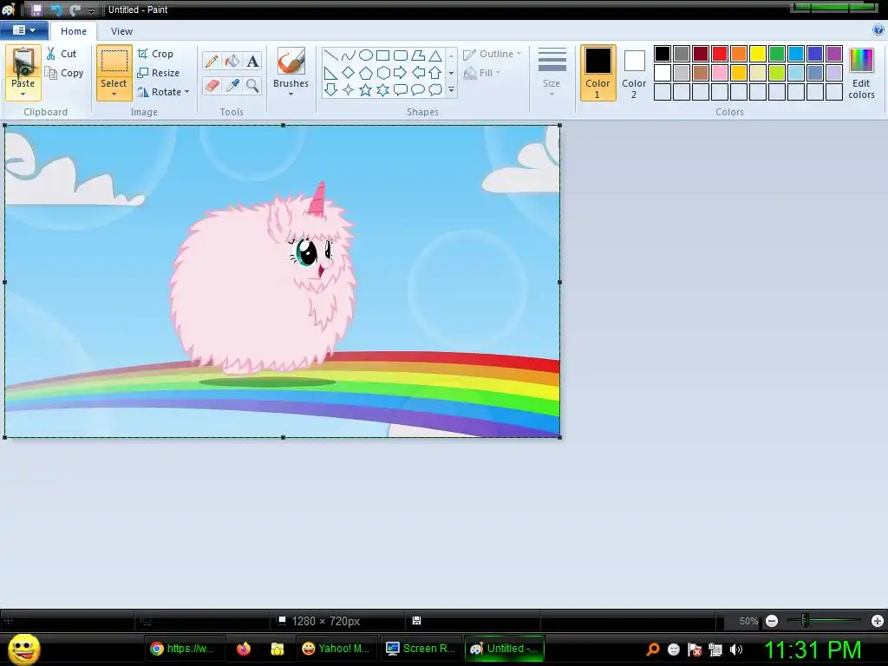The width and height of the screenshot is (888, 666).
Task: Choose the Magnifier tool
Action: pos(252,86)
